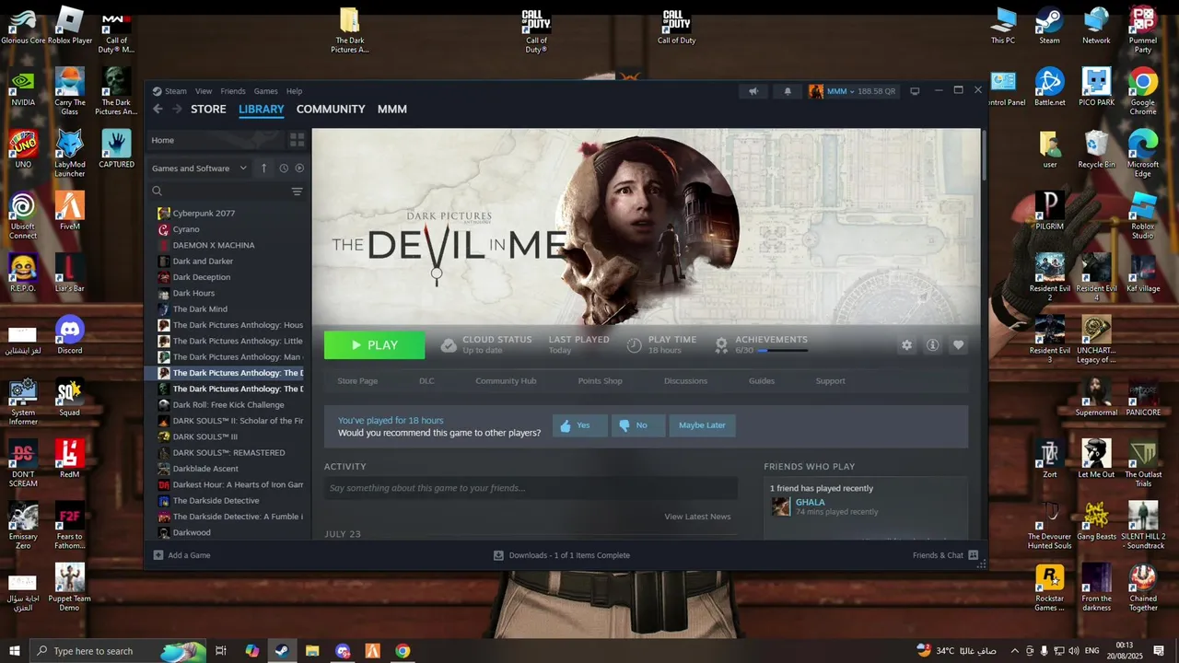Go forward with the Steam forward arrow
The width and height of the screenshot is (1179, 663).
[x=177, y=109]
